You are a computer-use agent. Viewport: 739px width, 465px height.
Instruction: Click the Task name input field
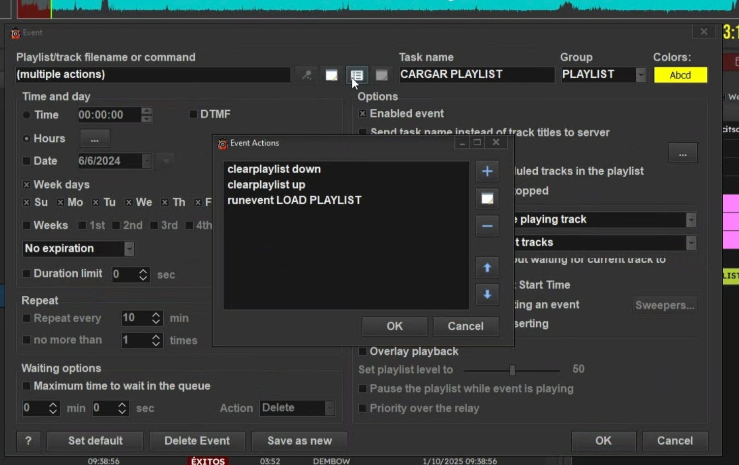click(476, 74)
